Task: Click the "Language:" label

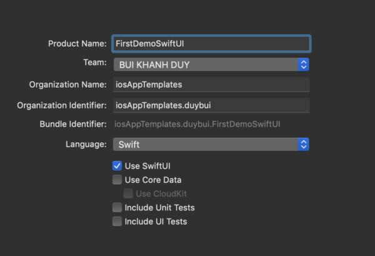Action: 86,145
